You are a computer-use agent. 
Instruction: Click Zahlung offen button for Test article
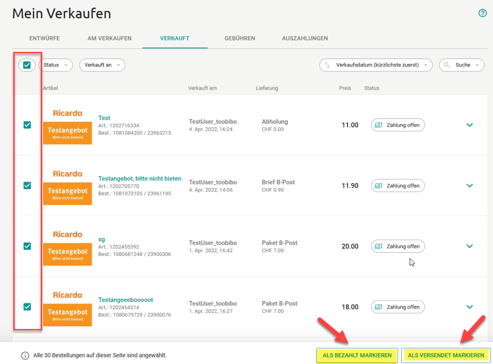[x=398, y=125]
